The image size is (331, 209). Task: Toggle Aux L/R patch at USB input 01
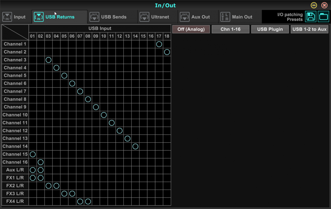(x=33, y=170)
